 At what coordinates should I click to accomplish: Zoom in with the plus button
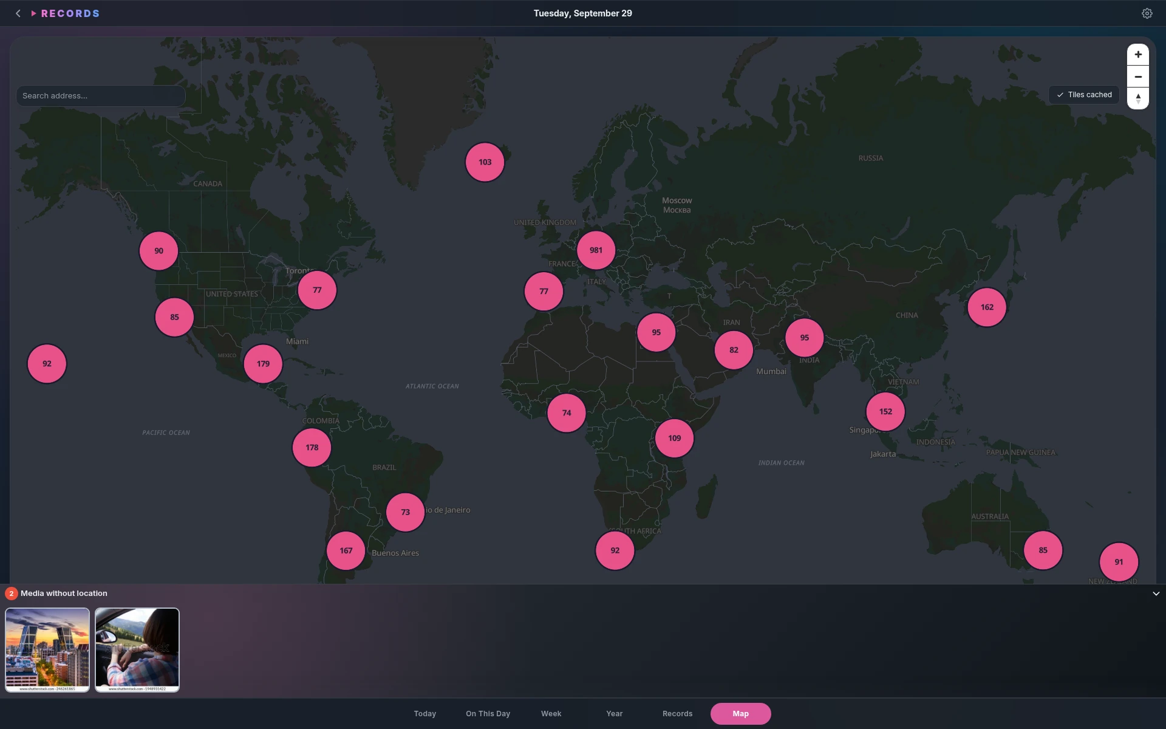point(1138,55)
